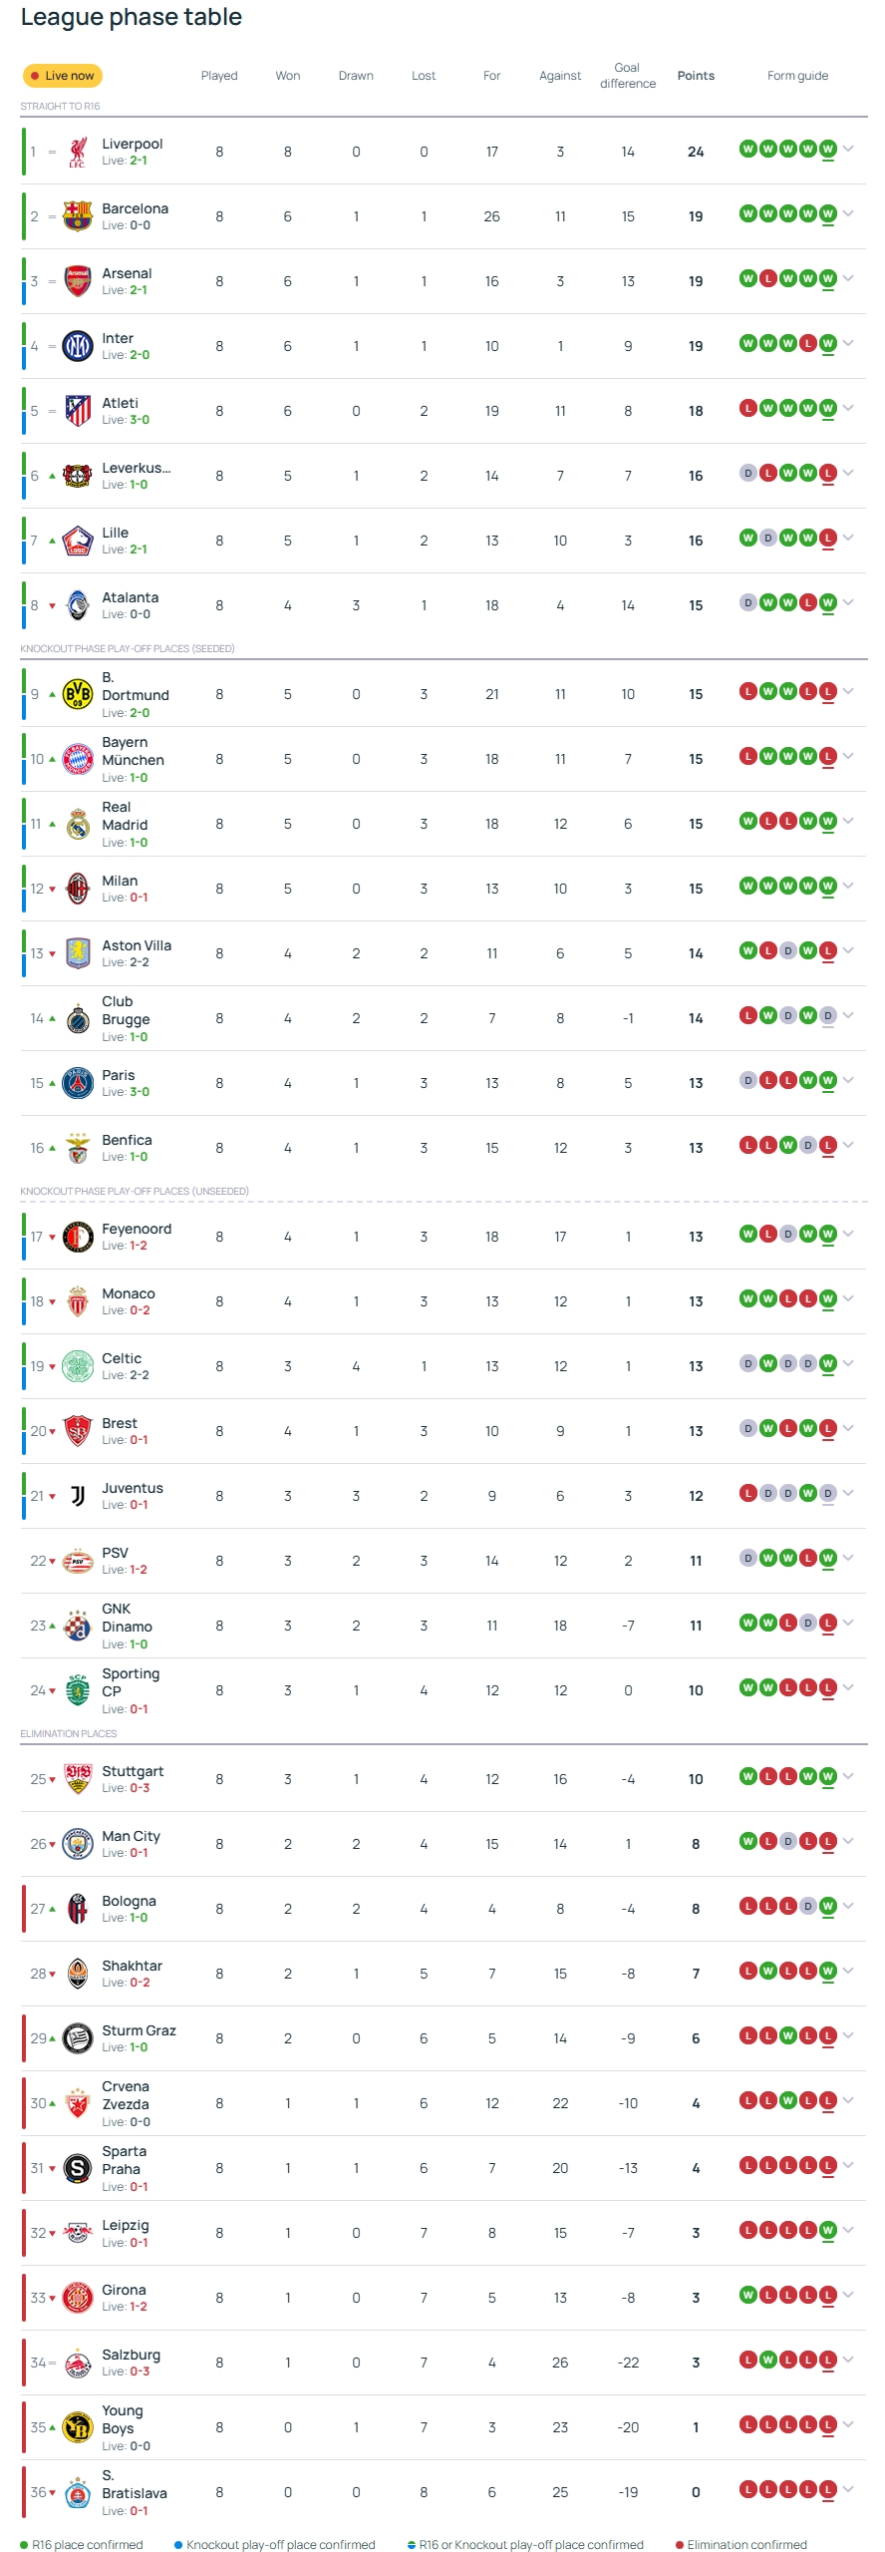Click the Goal difference column header
Screen dimensions: 885x2552
point(627,76)
